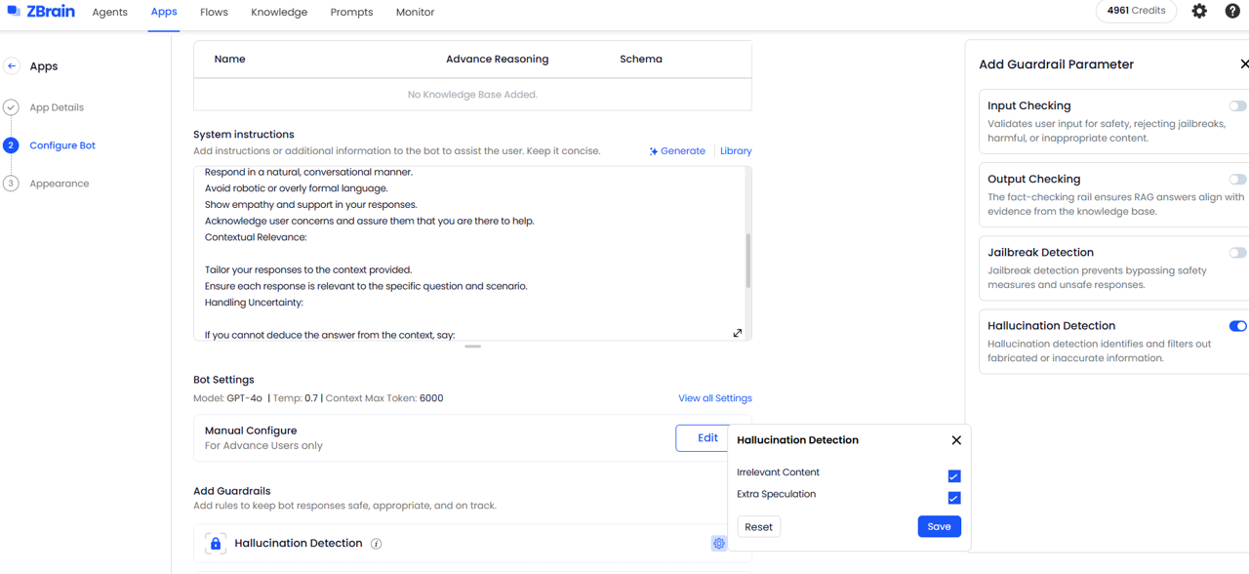This screenshot has width=1249, height=574.
Task: Go to the Appearance step
Action: coord(60,184)
